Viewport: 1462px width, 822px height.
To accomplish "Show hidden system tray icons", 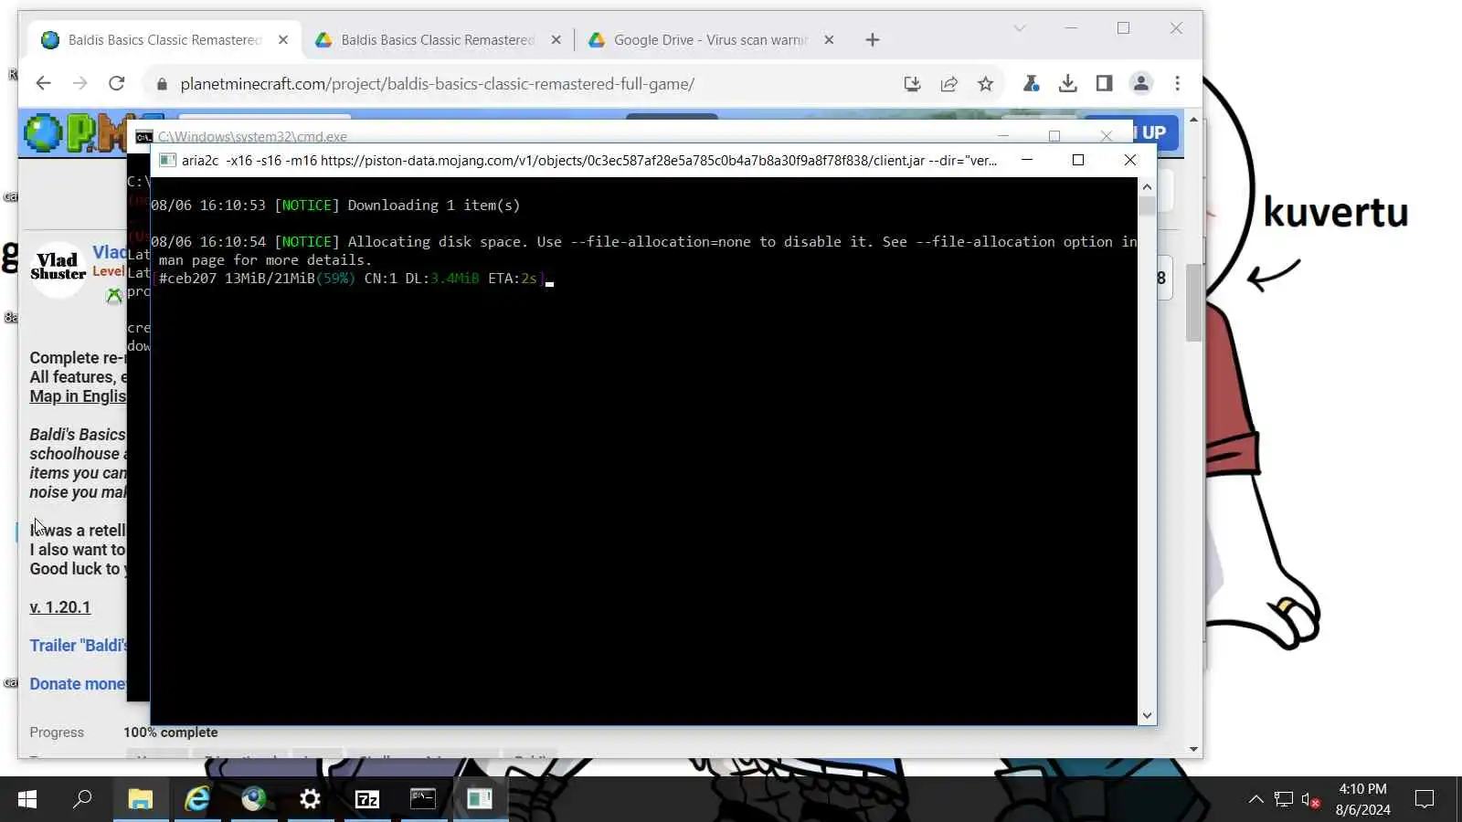I will (1256, 800).
